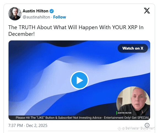Open the tweet info circle icon

tap(147, 125)
